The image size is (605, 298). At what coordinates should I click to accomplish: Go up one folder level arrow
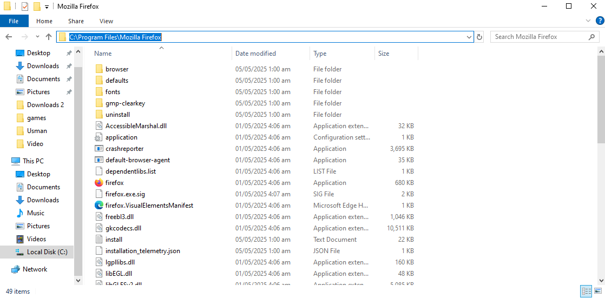pyautogui.click(x=49, y=37)
